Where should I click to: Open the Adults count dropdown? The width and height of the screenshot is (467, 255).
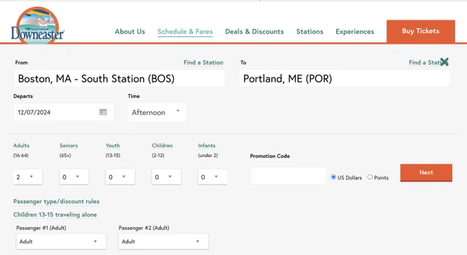[x=28, y=177]
